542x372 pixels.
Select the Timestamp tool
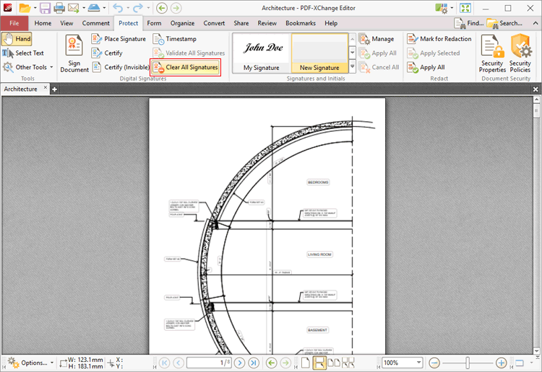(x=174, y=39)
